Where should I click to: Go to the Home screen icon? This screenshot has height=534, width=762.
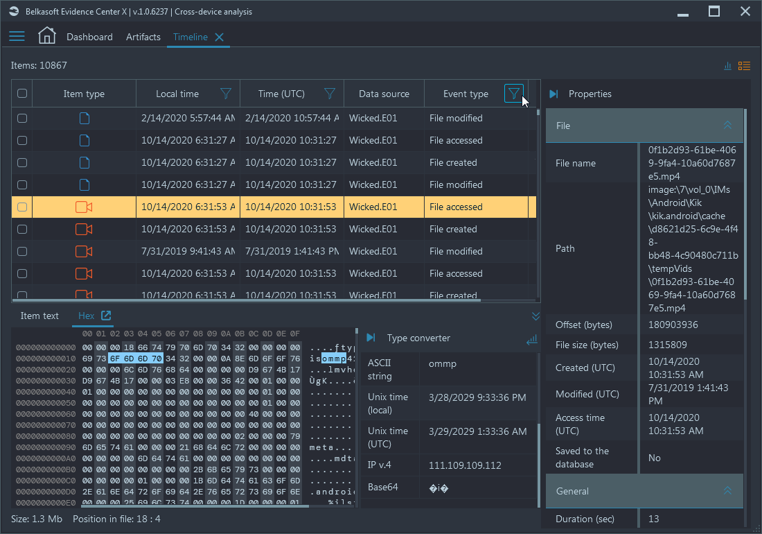47,35
